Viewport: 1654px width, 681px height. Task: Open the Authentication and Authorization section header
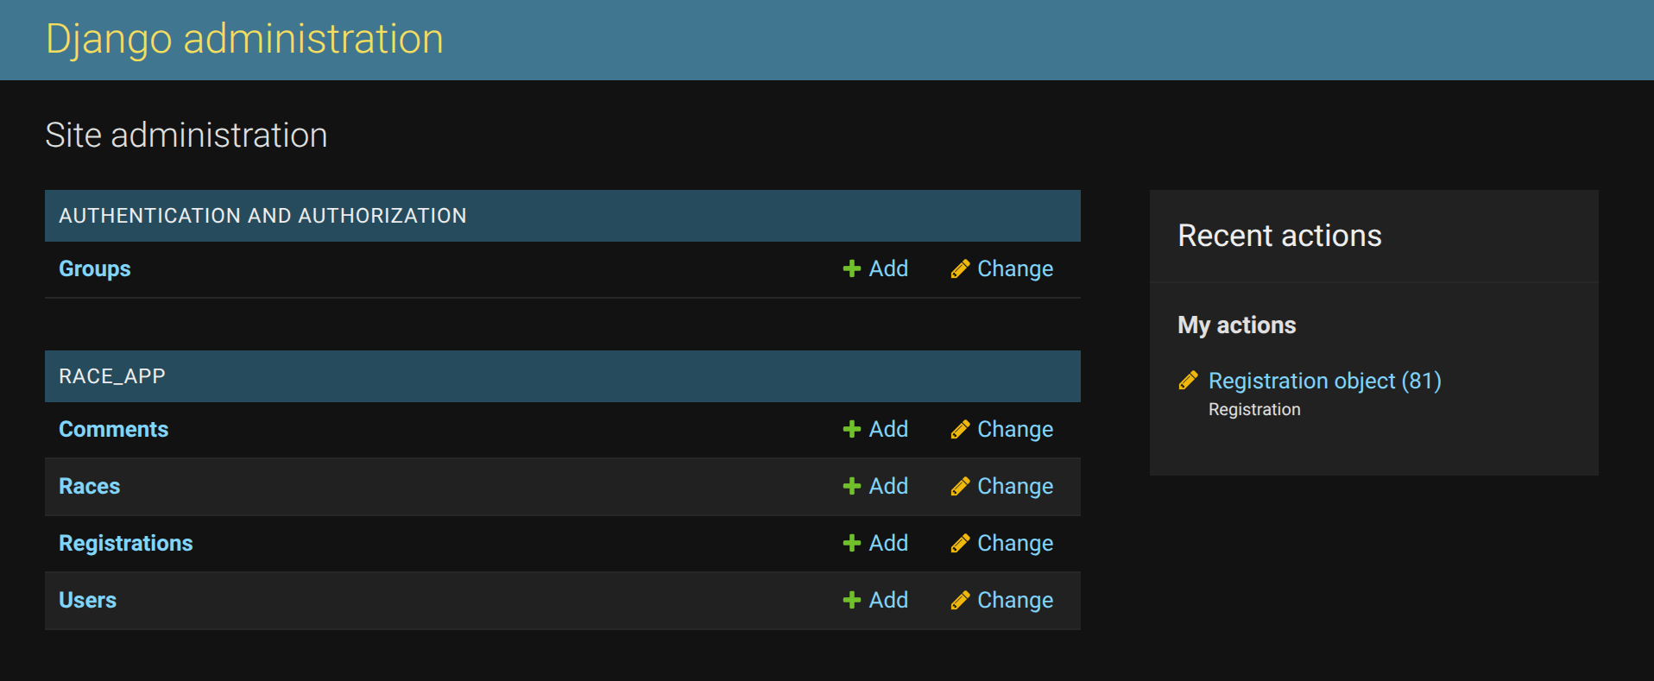coord(262,216)
